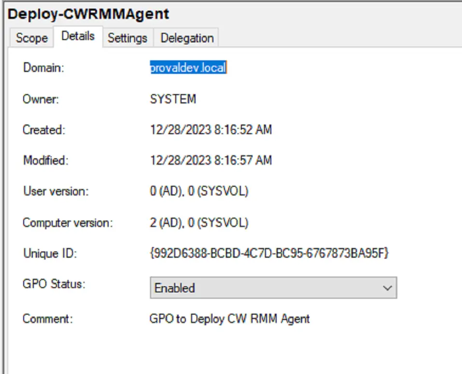462x374 pixels.
Task: Select the Details tab
Action: 78,36
